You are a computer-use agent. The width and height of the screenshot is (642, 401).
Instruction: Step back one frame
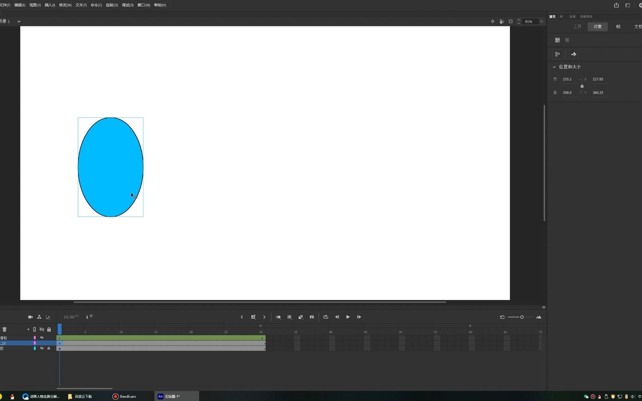tap(337, 317)
